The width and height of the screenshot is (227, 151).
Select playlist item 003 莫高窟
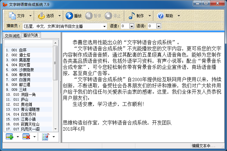pyautogui.click(x=25, y=60)
